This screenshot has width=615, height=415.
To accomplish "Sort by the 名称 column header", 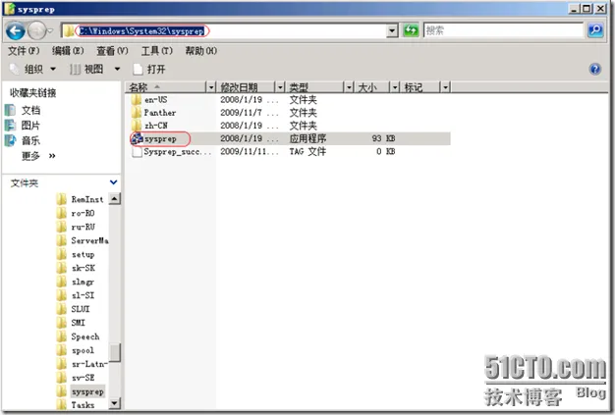I will (166, 87).
